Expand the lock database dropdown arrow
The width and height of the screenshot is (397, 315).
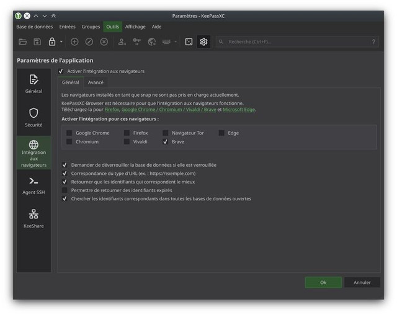pos(61,42)
